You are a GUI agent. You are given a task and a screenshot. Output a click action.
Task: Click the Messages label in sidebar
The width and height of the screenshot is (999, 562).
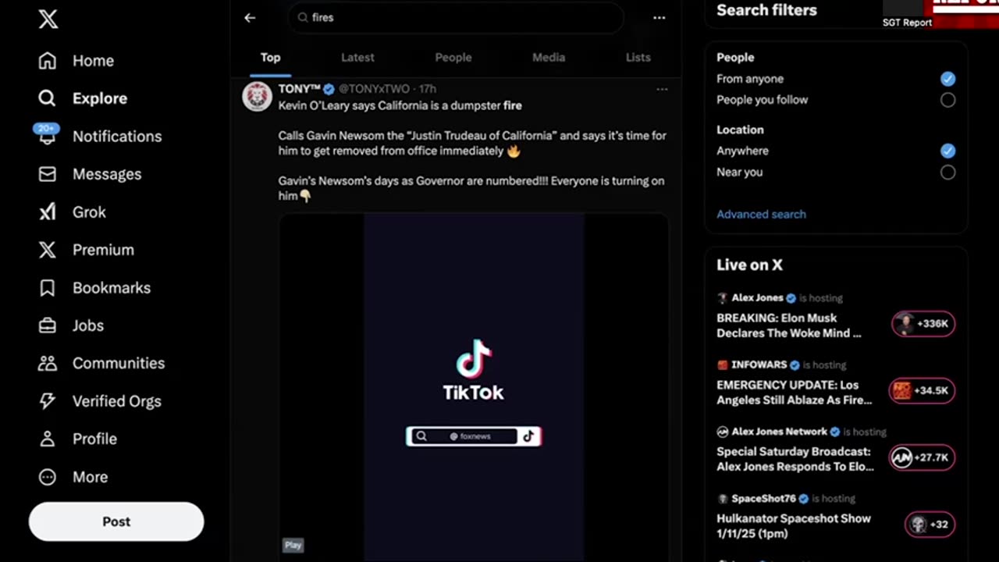click(x=107, y=174)
